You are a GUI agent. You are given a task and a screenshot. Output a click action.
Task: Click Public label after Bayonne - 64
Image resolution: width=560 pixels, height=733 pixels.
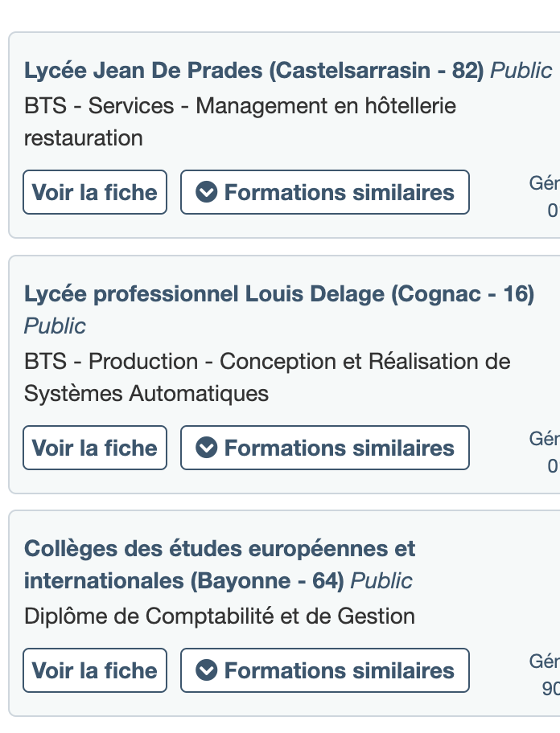coord(381,581)
